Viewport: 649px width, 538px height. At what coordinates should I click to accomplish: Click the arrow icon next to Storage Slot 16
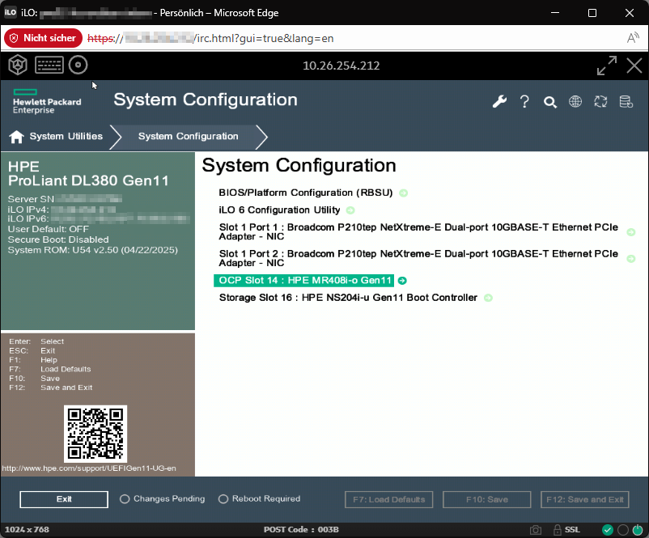(x=488, y=298)
